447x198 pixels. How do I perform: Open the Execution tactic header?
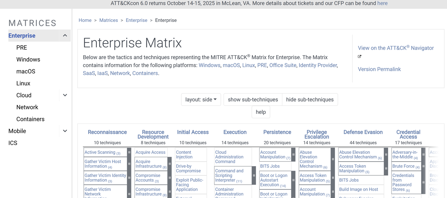click(x=235, y=132)
